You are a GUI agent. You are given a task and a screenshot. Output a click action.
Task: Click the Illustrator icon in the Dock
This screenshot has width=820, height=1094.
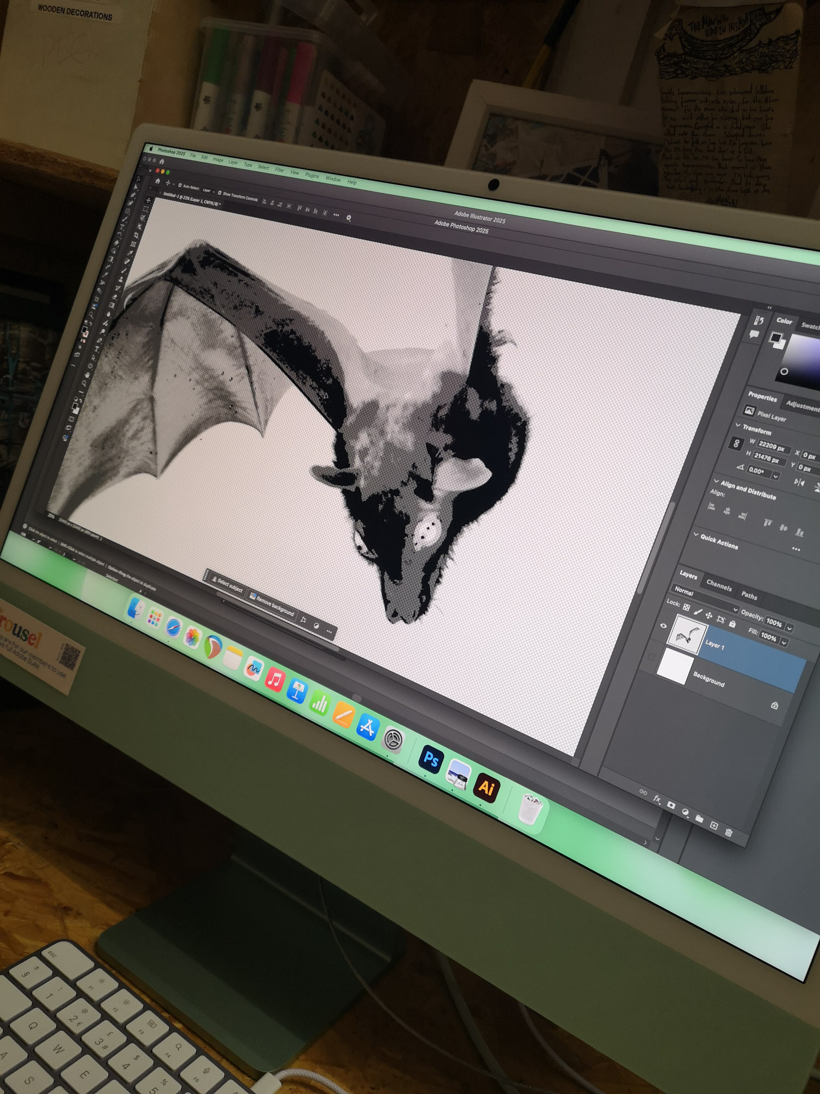pyautogui.click(x=486, y=788)
